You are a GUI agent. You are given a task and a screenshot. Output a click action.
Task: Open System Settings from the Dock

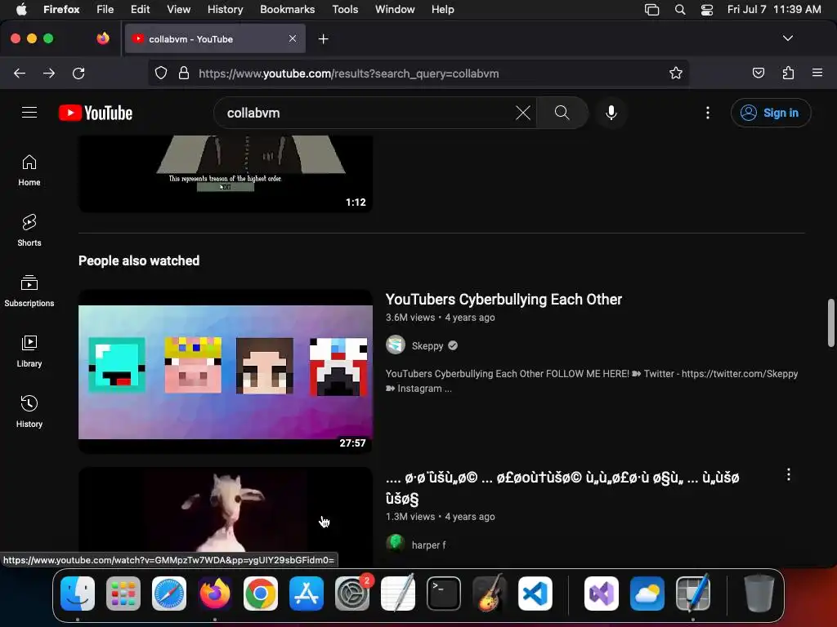click(352, 594)
